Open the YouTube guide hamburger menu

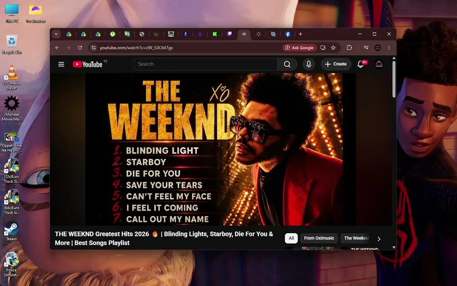tap(61, 64)
